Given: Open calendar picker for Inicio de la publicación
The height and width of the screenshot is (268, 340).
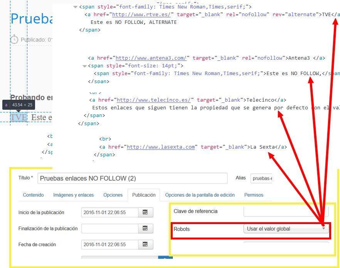Looking at the screenshot, I should [145, 212].
